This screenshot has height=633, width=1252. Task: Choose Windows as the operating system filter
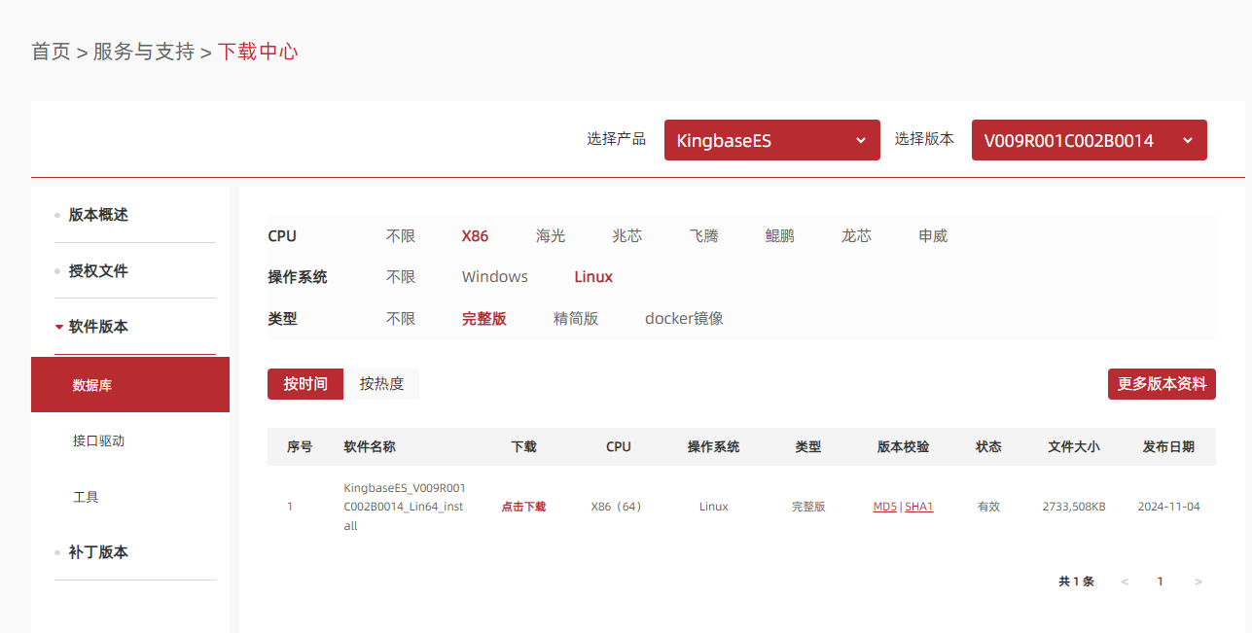[494, 276]
